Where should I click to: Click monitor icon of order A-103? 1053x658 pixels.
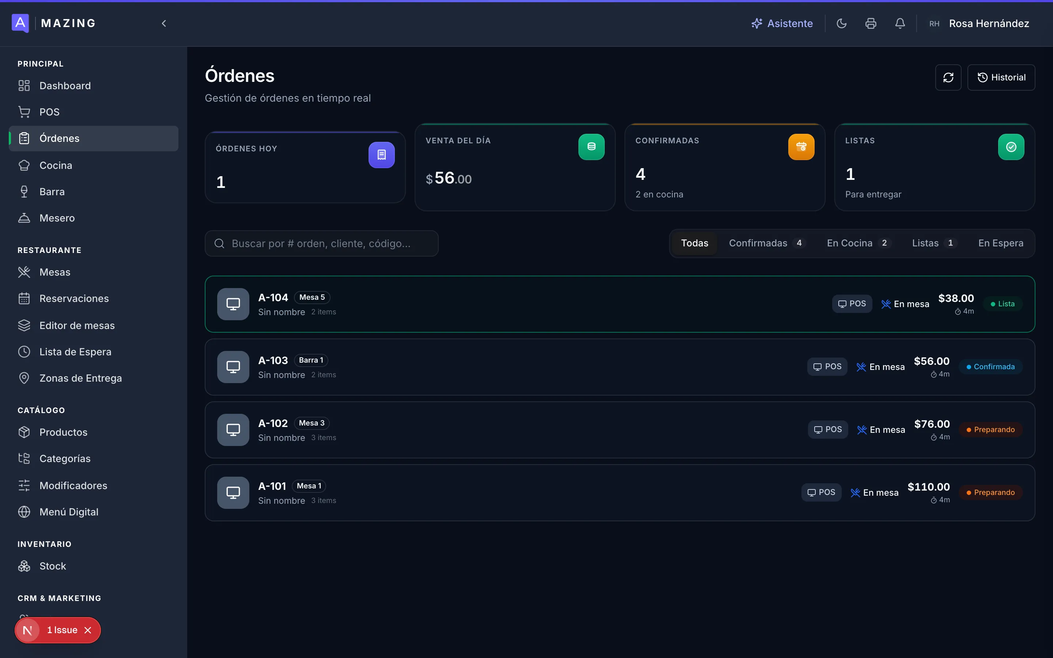233,367
